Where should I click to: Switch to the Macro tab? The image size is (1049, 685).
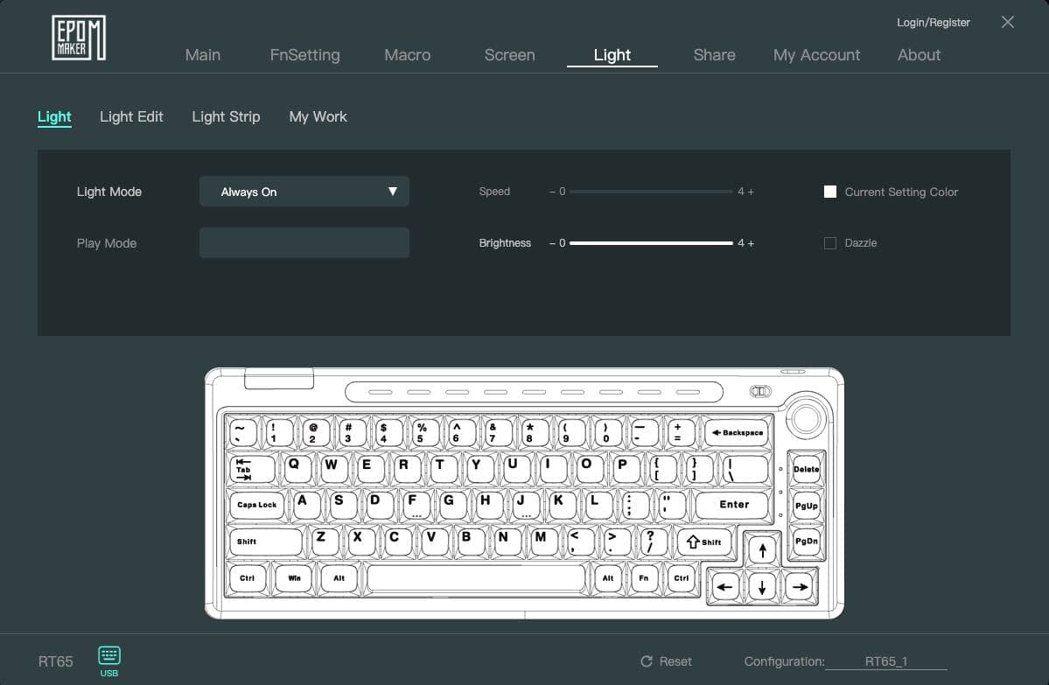407,54
